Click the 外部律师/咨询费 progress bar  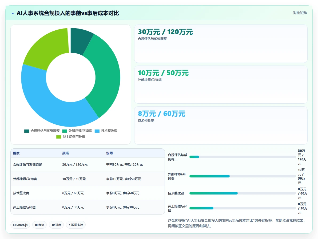click(x=242, y=176)
